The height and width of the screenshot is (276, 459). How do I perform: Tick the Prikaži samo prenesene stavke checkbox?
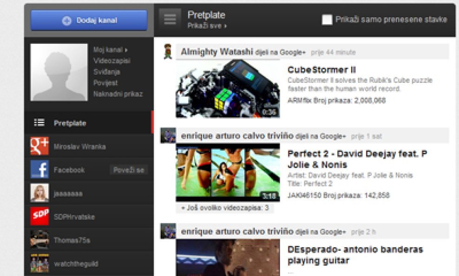coord(327,20)
